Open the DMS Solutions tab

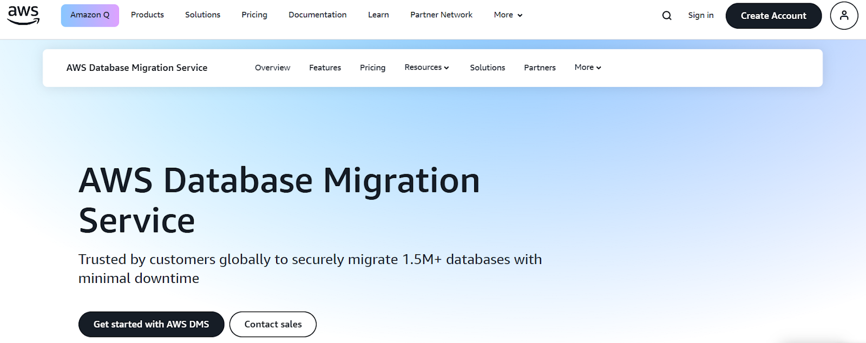coord(488,68)
